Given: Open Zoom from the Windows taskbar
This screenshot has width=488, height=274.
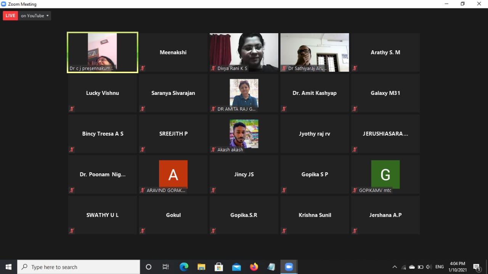Looking at the screenshot, I should pyautogui.click(x=289, y=267).
